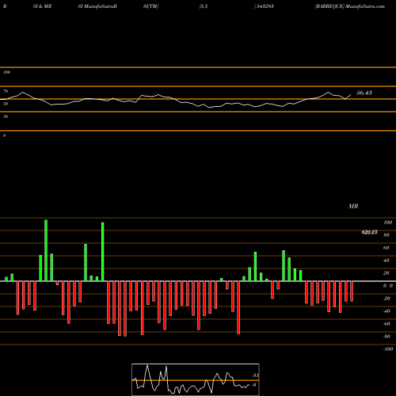Viewport: 396px width, 396px height.
Task: Click the histogram axis label 40
Action: coord(386,261)
